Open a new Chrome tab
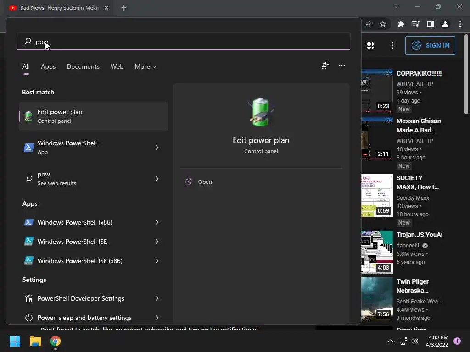 [x=124, y=8]
